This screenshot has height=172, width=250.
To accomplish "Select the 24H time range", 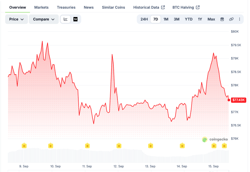I will (144, 19).
